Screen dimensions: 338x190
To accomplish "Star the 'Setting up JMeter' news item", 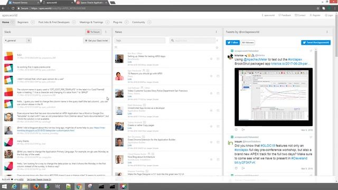I will (211, 59).
